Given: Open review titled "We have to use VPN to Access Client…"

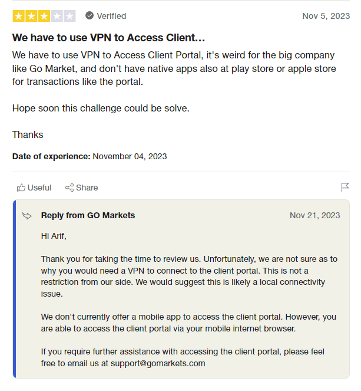Looking at the screenshot, I should [108, 38].
